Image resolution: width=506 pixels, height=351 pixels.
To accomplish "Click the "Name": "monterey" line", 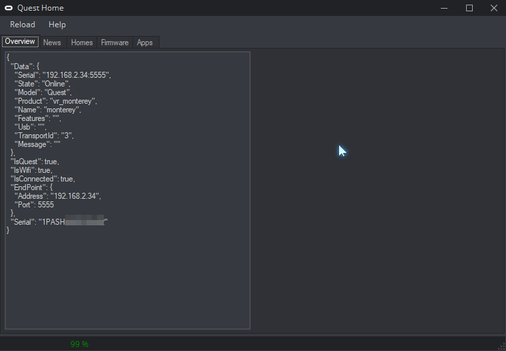I will click(x=47, y=110).
